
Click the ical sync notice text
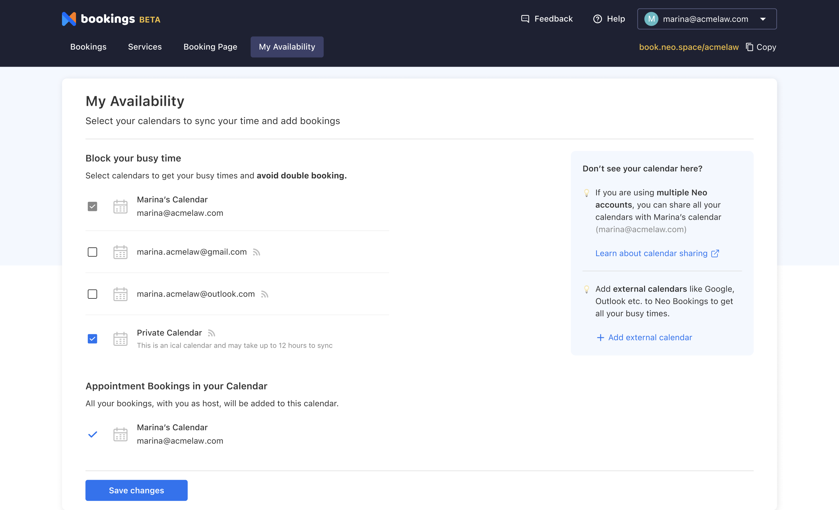tap(235, 345)
